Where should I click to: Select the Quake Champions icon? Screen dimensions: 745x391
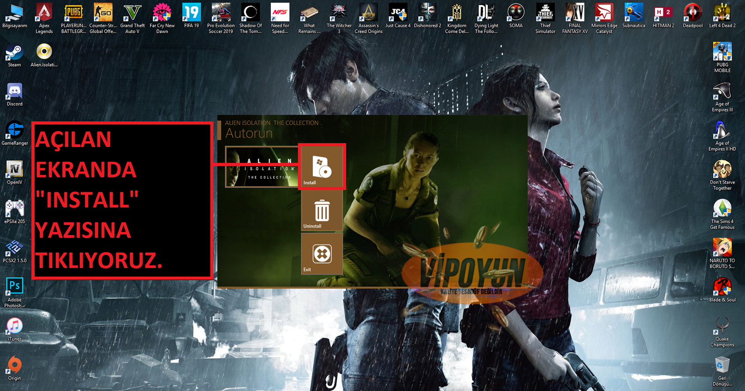pos(722,332)
